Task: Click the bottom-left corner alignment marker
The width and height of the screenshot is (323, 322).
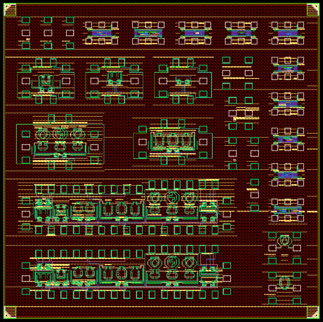Action: (x=10, y=312)
